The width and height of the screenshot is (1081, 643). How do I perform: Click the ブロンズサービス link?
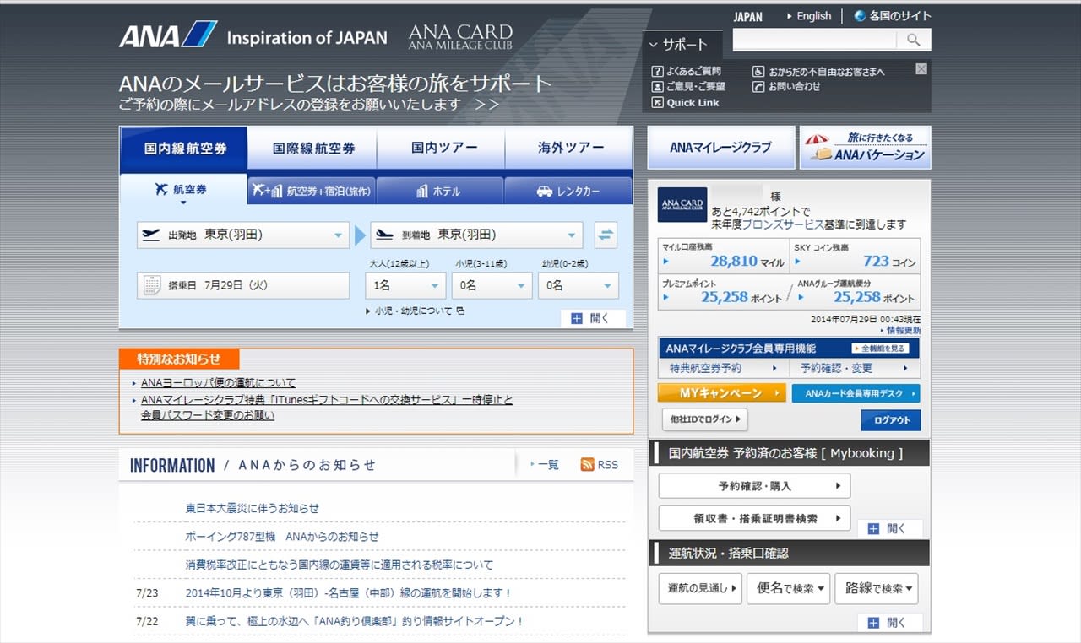(x=783, y=224)
